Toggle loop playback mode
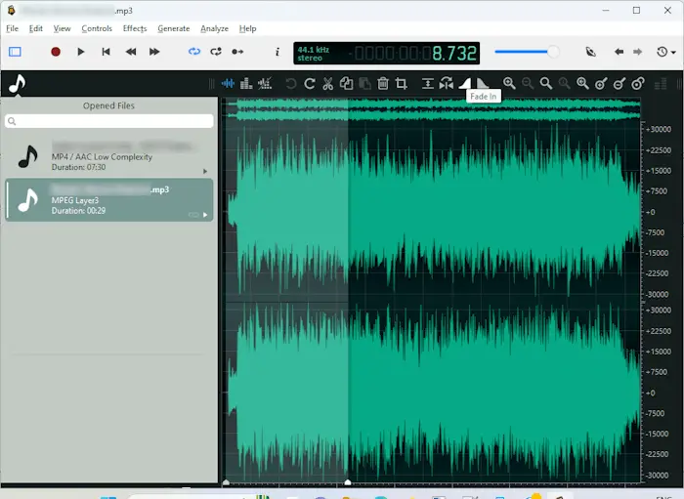Viewport: 684px width, 499px height. click(194, 52)
